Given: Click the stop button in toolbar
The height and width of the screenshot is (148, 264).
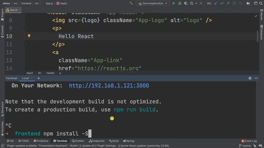Looking at the screenshot, I should tap(201, 3).
